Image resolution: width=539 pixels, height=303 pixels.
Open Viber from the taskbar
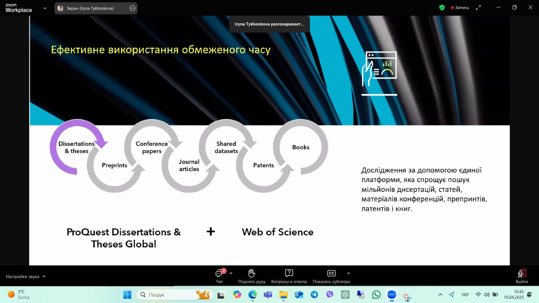(330, 295)
